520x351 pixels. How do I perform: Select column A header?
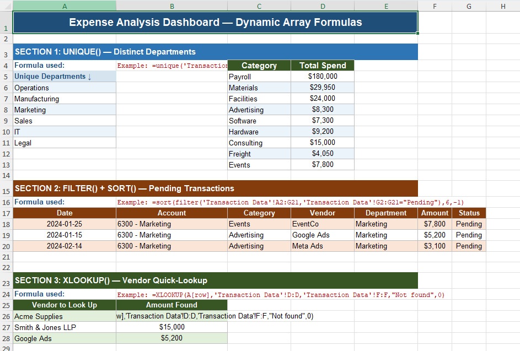click(65, 6)
